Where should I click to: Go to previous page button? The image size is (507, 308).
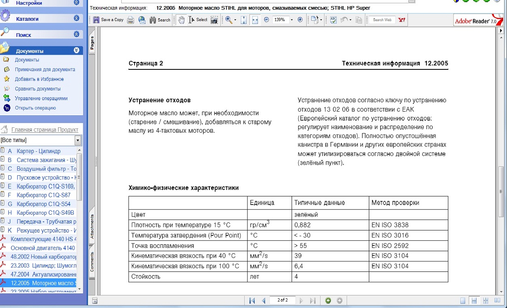click(x=264, y=301)
